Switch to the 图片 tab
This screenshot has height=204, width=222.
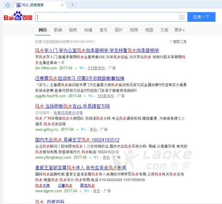119,30
